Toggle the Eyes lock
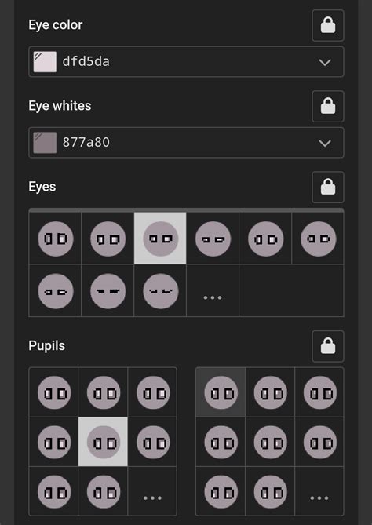Viewport: 372px width, 525px height. 328,188
